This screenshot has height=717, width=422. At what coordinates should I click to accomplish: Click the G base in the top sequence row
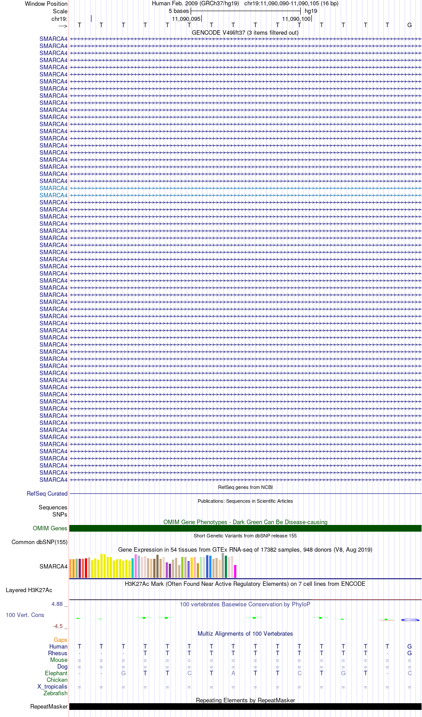[410, 25]
